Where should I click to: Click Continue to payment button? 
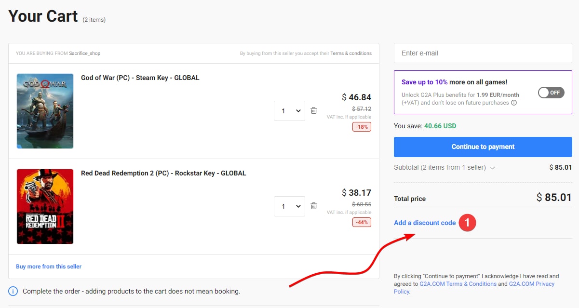coord(483,147)
